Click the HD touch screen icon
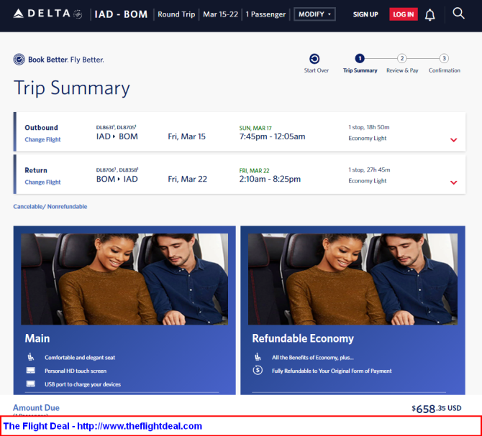This screenshot has height=436, width=482. coord(31,371)
